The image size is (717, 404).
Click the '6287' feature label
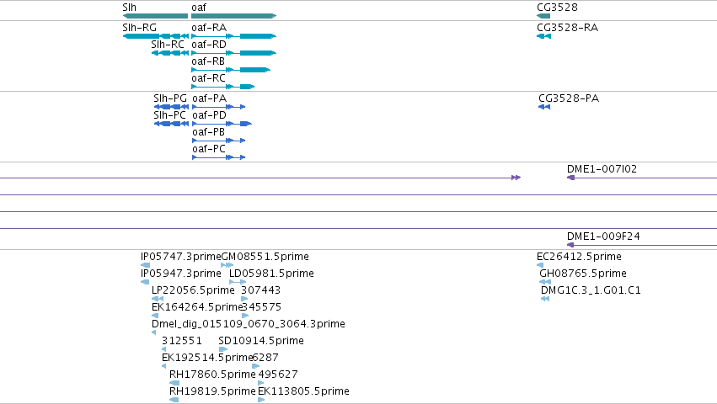coord(265,358)
